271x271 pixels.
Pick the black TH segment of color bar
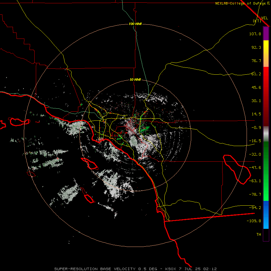pyautogui.click(x=266, y=235)
